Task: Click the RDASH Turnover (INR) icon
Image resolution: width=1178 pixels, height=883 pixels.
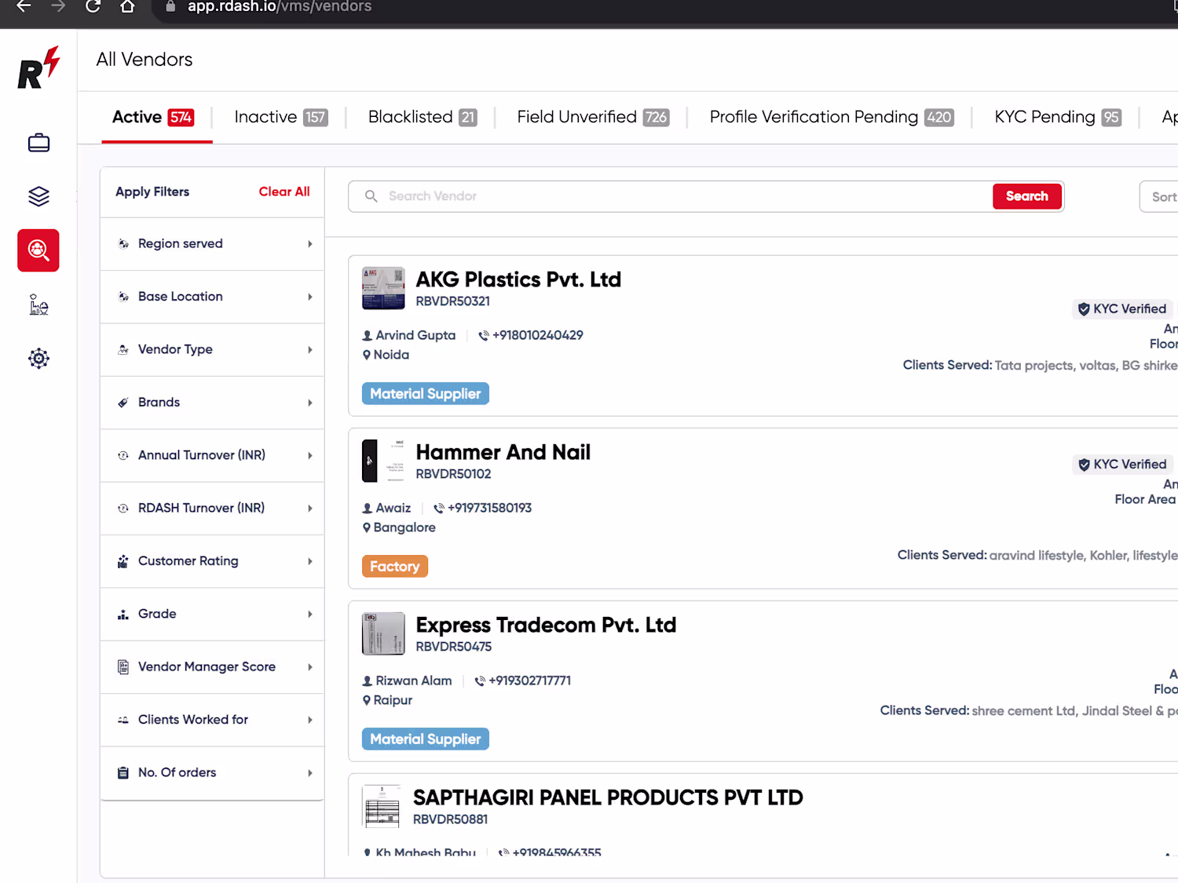Action: (x=123, y=509)
